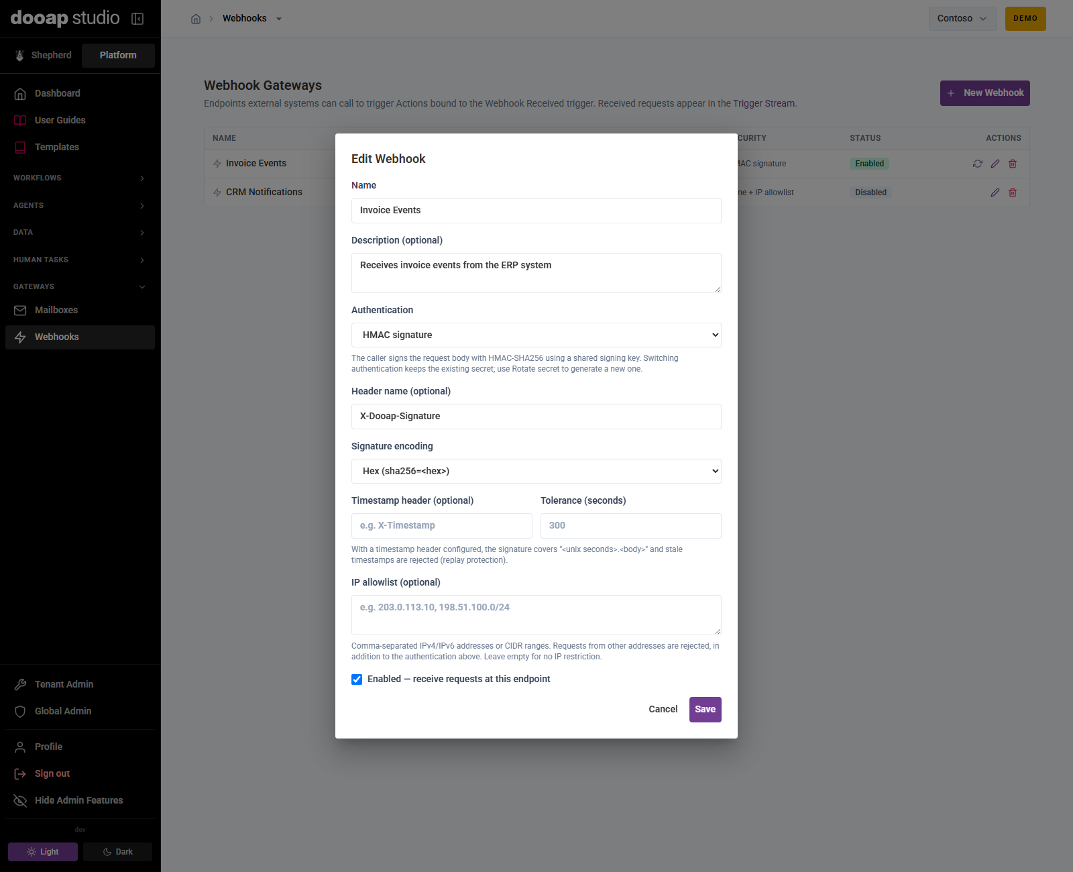The image size is (1073, 872).
Task: Open the Webhooks breadcrumb dropdown arrow
Action: pyautogui.click(x=279, y=19)
